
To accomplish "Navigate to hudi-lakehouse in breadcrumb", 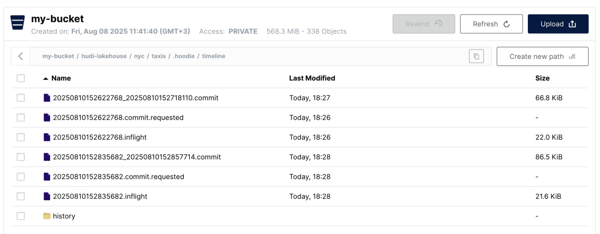I will click(x=104, y=56).
